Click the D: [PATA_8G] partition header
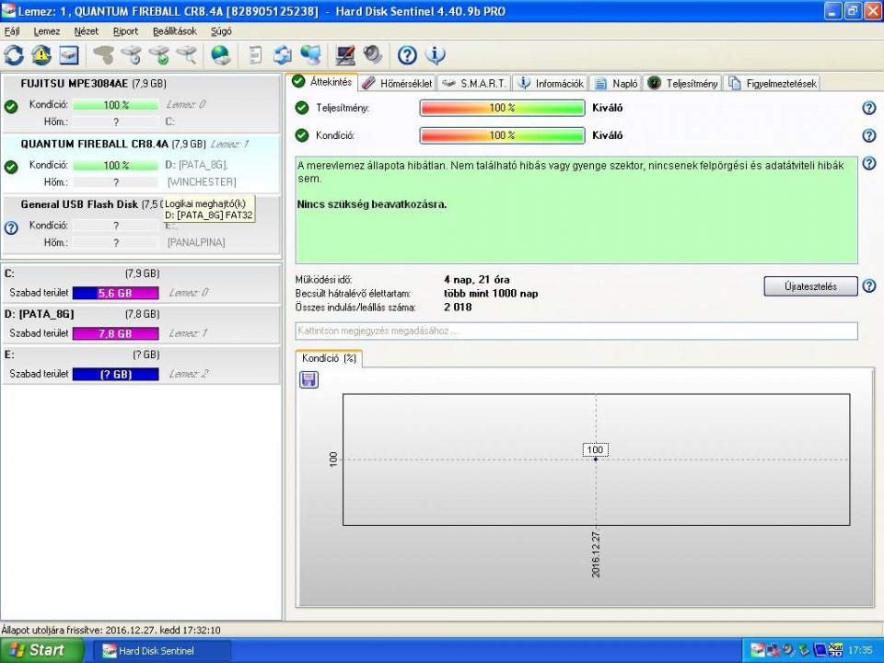 (141, 314)
